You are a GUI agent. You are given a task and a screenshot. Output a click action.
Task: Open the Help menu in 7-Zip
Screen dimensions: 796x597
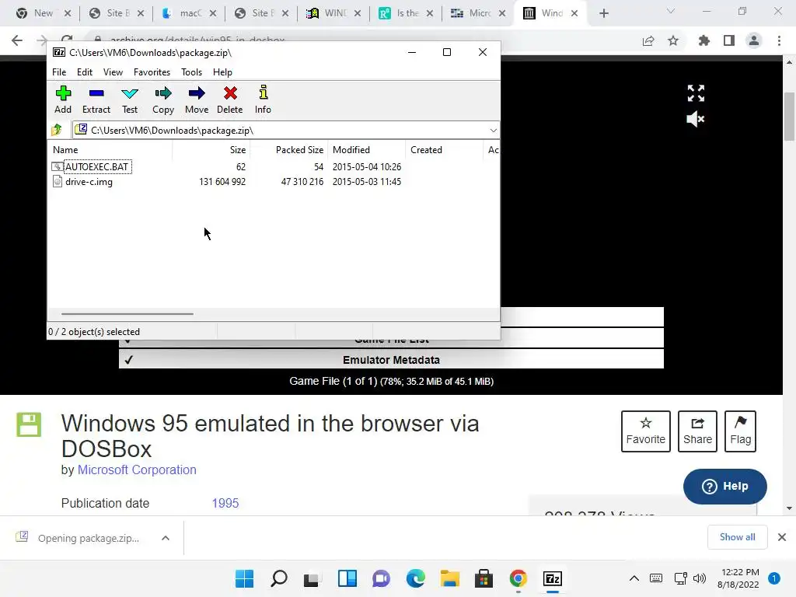tap(222, 72)
